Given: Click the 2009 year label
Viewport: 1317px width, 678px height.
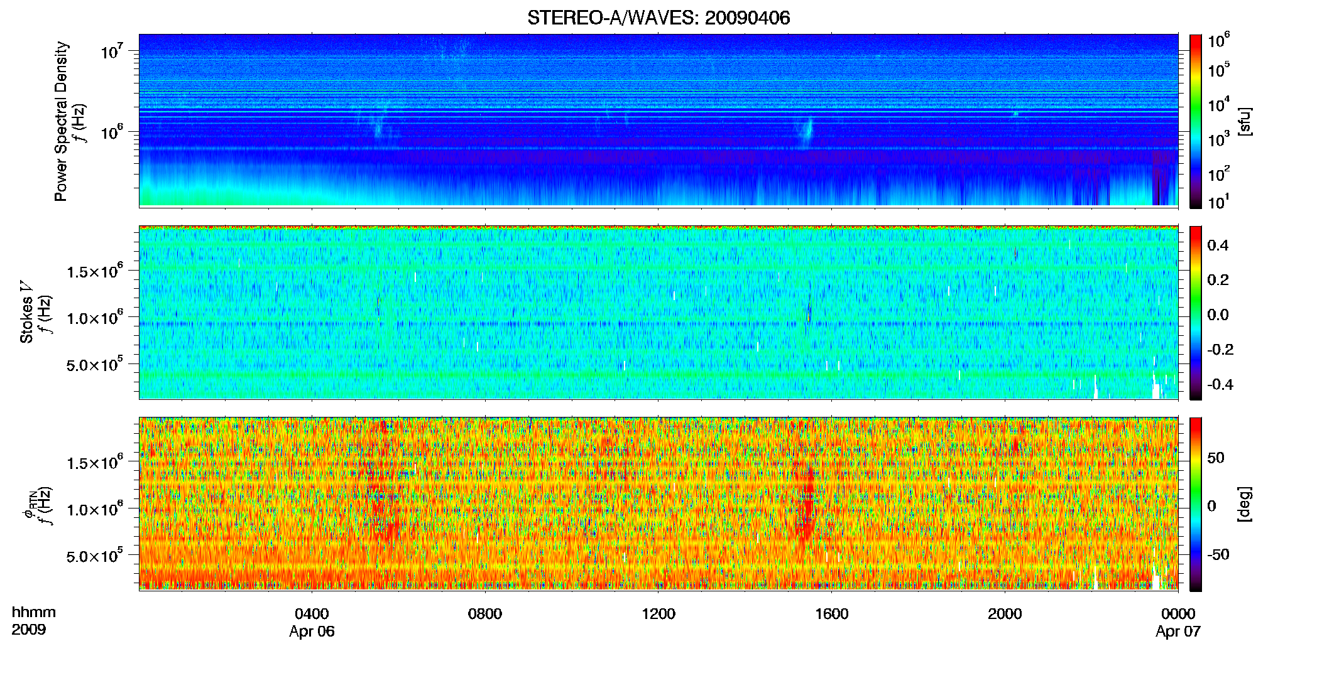Looking at the screenshot, I should pyautogui.click(x=28, y=630).
